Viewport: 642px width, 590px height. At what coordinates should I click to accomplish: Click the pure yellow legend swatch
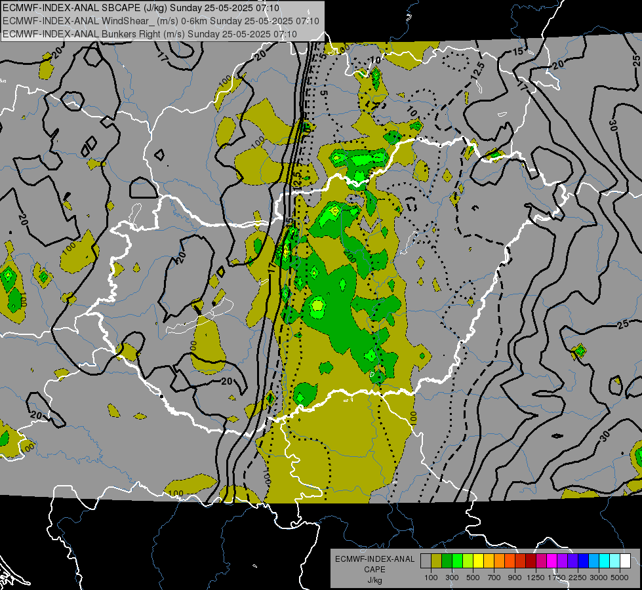478,561
